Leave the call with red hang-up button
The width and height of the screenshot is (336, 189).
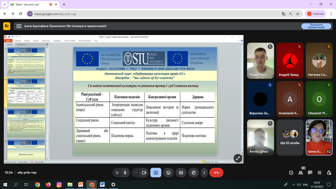click(216, 173)
